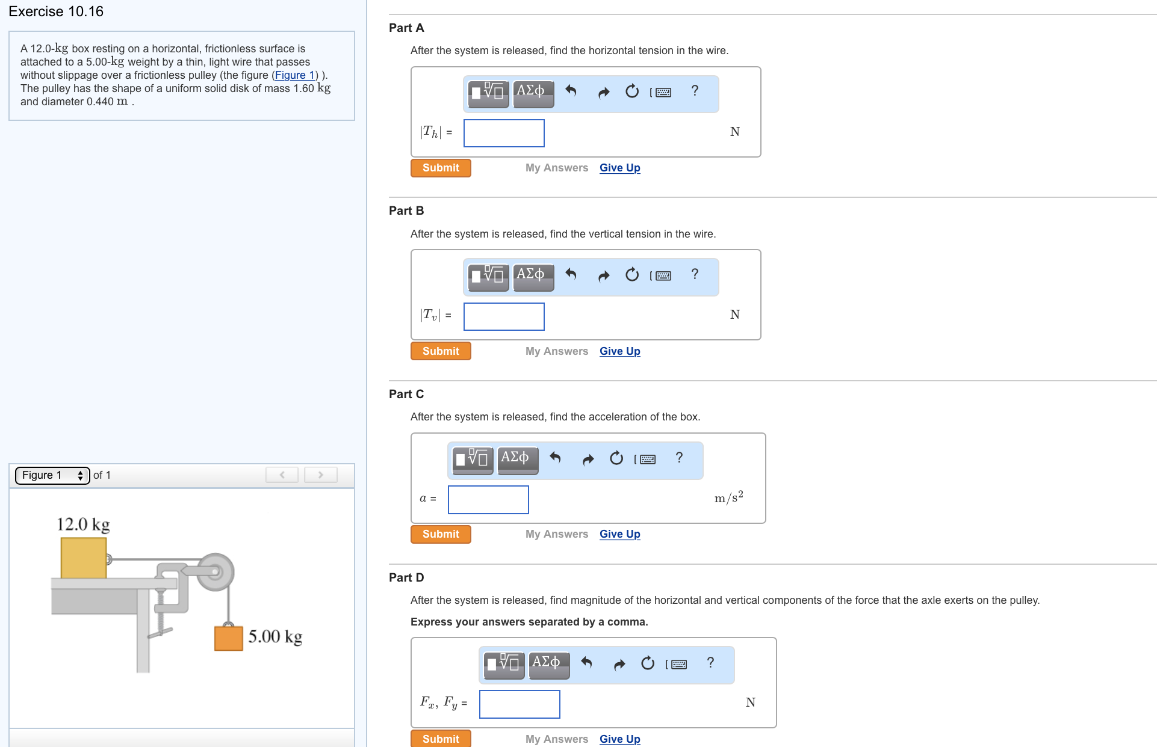Open math templates button in Part D
The image size is (1157, 747).
(x=504, y=665)
